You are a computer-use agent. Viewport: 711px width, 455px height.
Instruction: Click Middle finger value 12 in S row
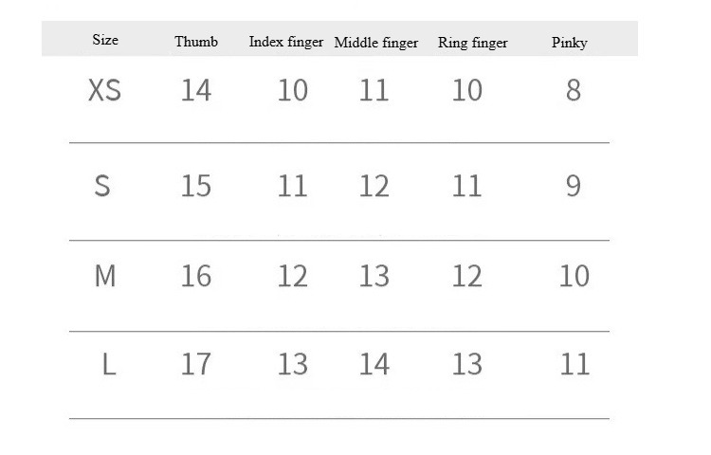374,186
